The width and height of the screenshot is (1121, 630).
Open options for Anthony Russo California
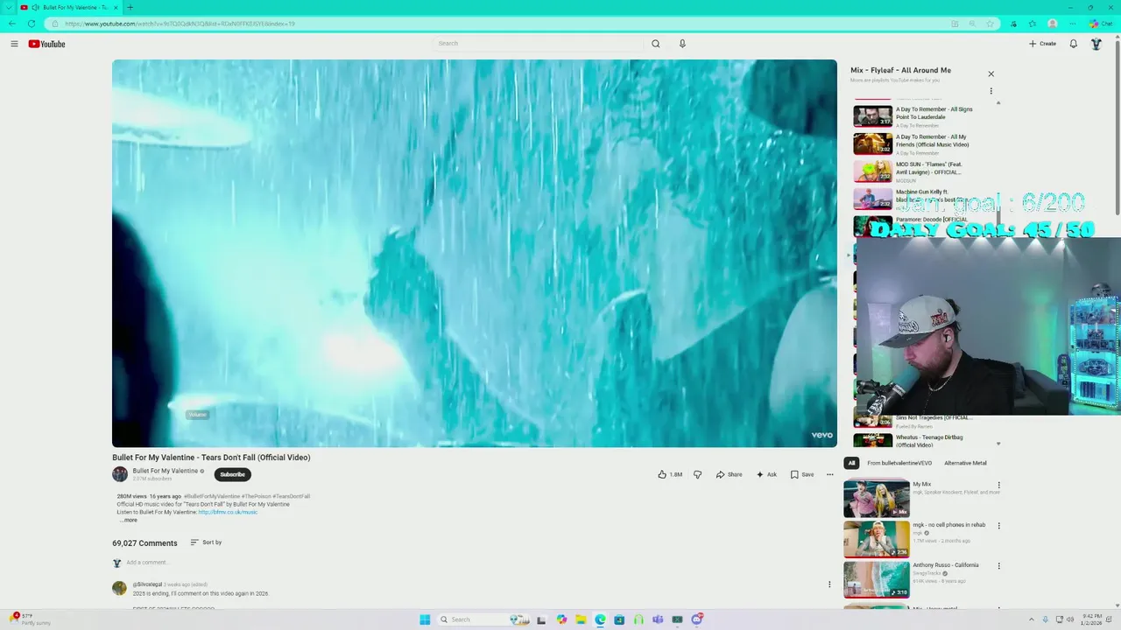coord(998,566)
